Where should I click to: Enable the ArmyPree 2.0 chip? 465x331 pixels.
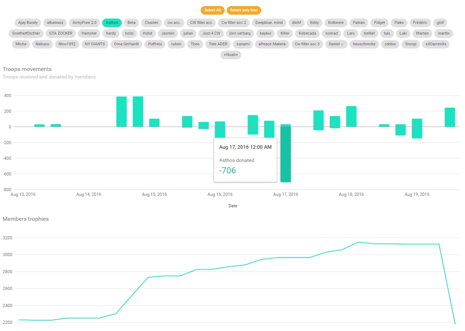[x=84, y=23]
